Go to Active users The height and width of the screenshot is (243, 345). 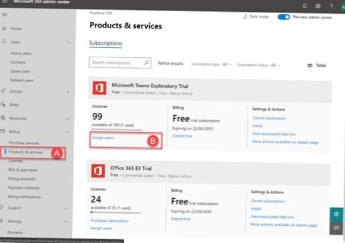tap(21, 53)
